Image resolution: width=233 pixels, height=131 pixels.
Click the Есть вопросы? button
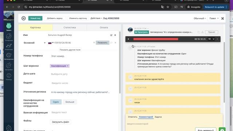coord(206,130)
